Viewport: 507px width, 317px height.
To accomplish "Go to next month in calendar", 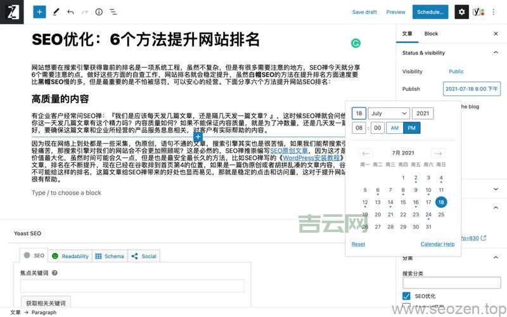I will click(x=438, y=153).
